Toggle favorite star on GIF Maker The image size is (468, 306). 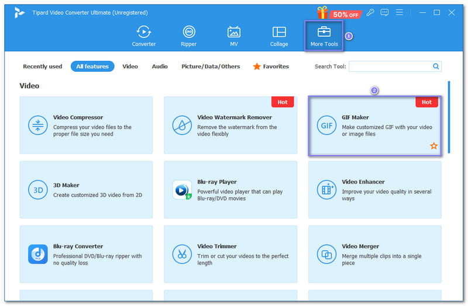(433, 145)
